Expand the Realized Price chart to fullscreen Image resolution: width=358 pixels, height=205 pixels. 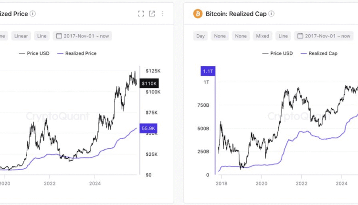[141, 14]
